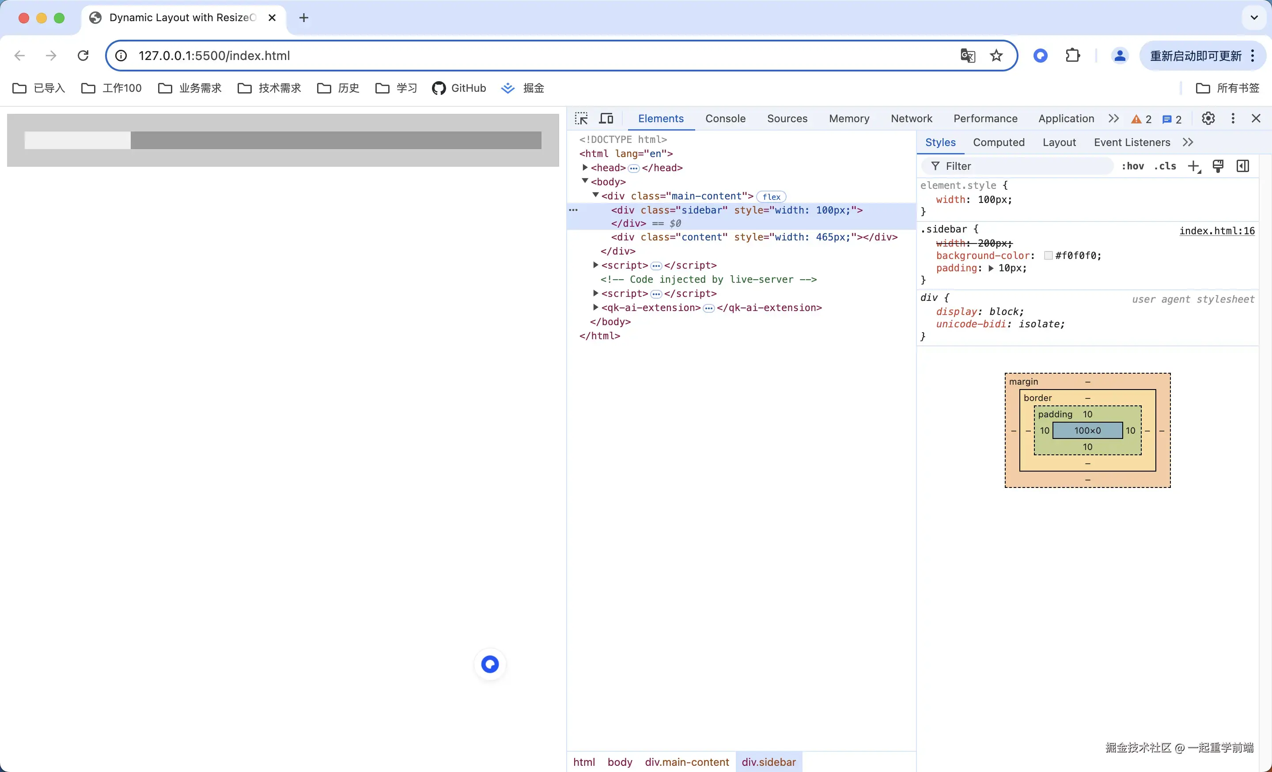Bookmark page with star icon

coord(996,56)
